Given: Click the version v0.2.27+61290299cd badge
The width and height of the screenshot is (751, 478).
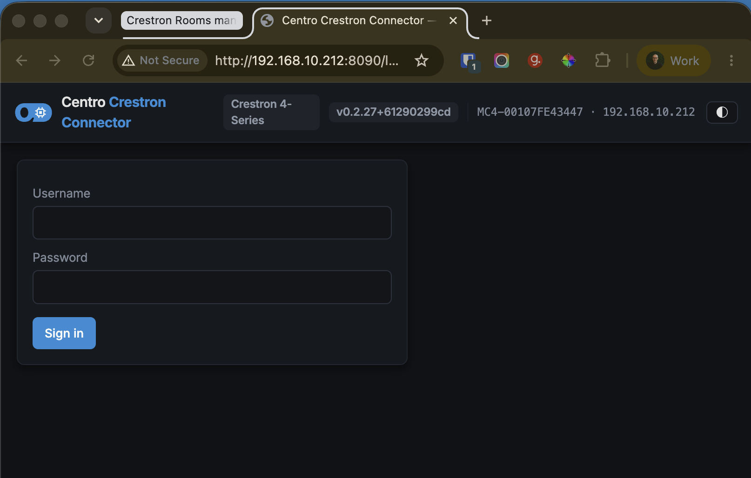Looking at the screenshot, I should click(x=394, y=112).
